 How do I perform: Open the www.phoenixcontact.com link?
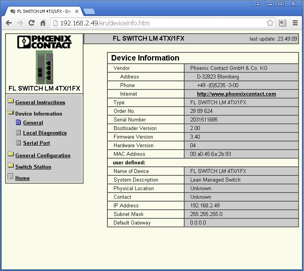(x=236, y=94)
